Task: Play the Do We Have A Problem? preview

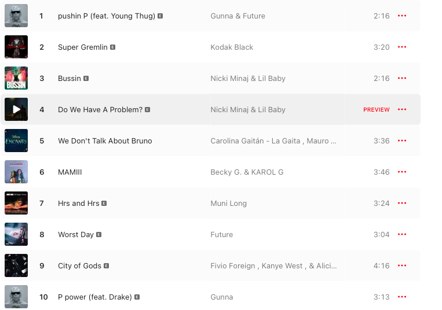Action: tap(16, 109)
